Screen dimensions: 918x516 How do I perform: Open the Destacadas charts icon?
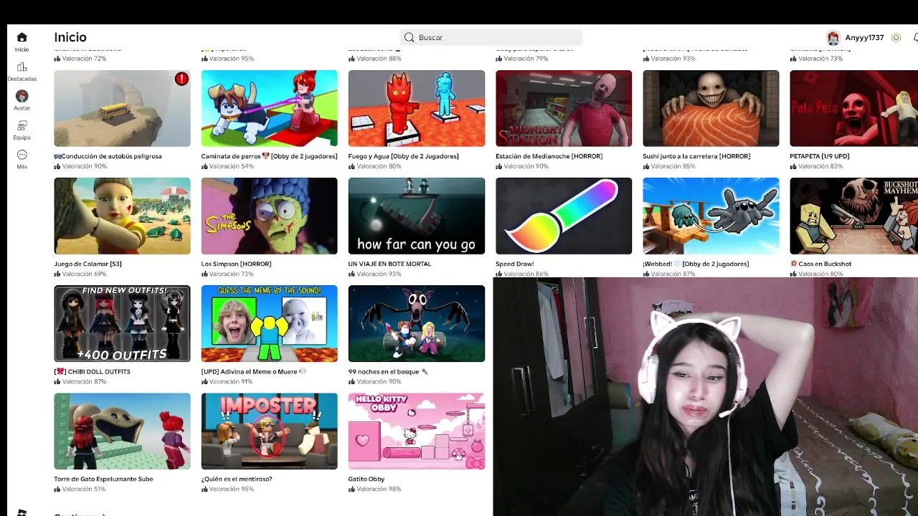click(22, 67)
